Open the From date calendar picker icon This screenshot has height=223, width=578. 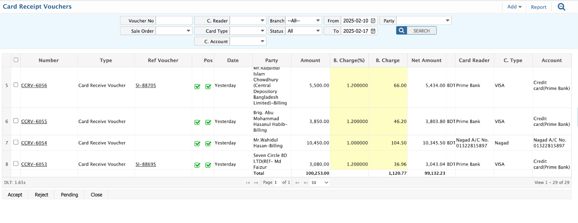(373, 21)
